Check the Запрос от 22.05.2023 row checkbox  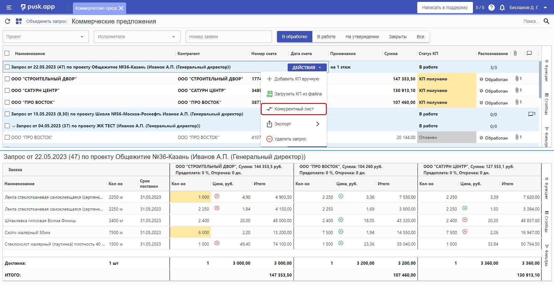pyautogui.click(x=7, y=67)
